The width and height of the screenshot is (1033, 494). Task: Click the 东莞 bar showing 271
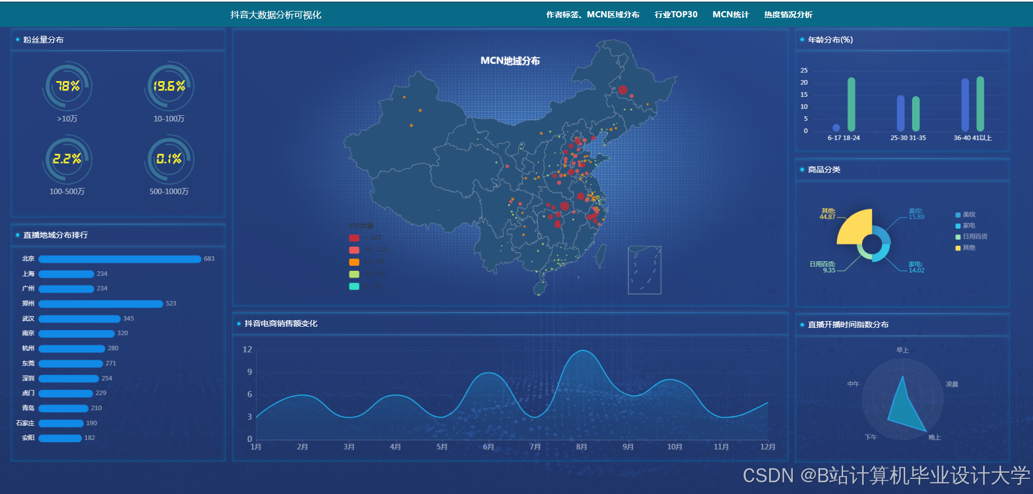[x=71, y=364]
